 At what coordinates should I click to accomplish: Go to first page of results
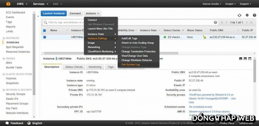click(222, 22)
